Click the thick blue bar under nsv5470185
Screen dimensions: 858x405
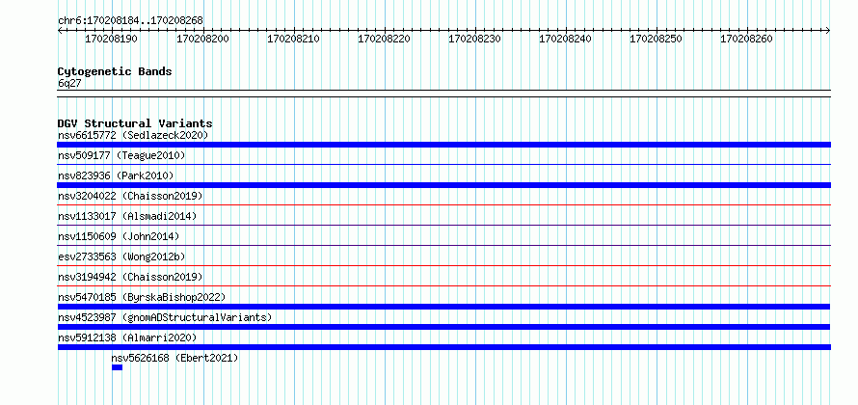point(443,307)
